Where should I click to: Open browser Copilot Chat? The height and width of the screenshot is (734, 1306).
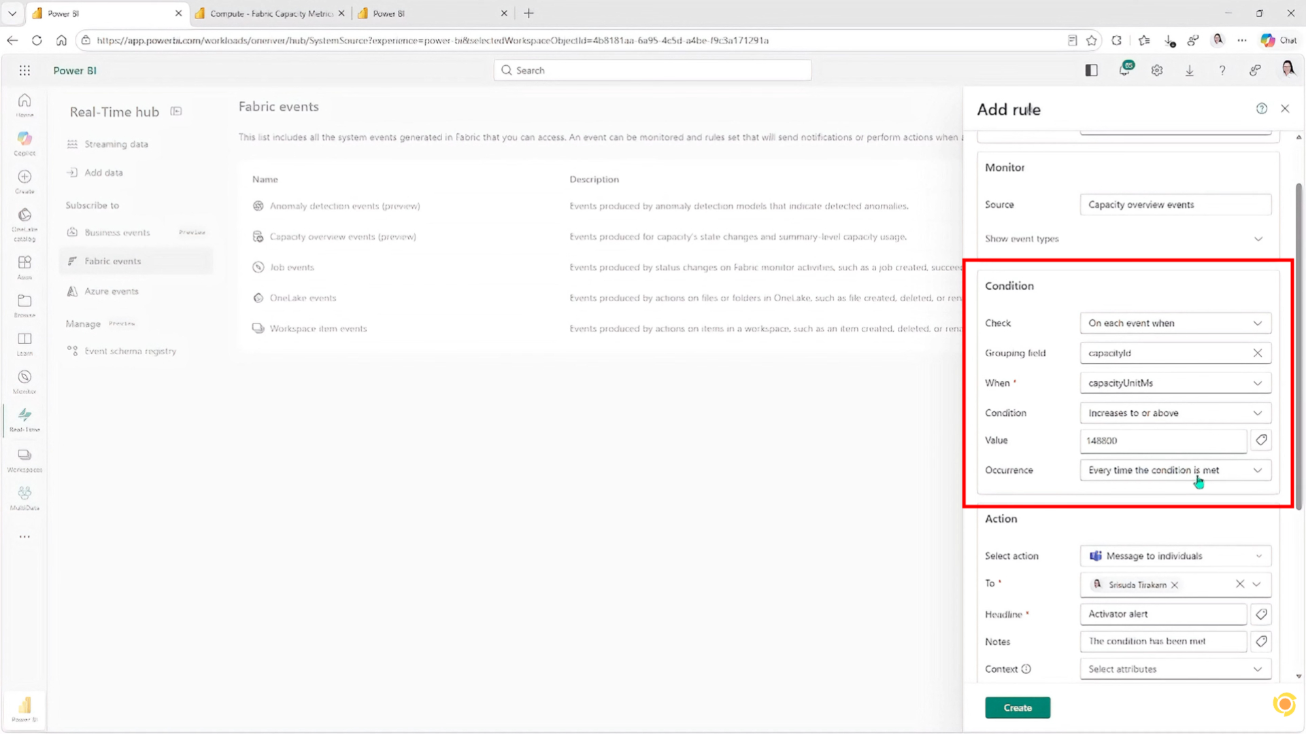point(1279,40)
